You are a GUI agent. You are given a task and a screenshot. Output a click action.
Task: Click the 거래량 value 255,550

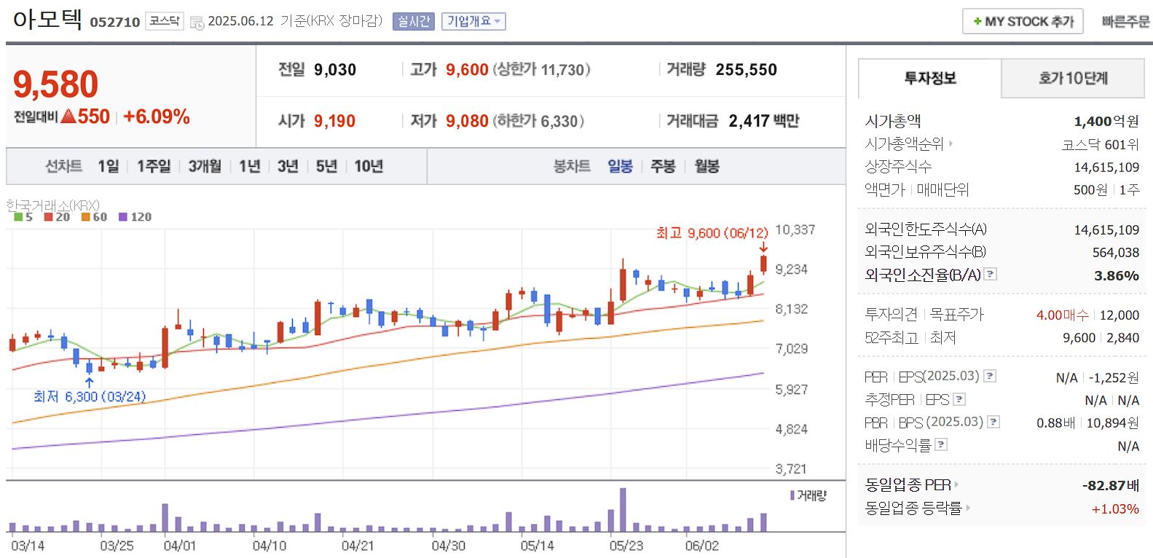(746, 70)
